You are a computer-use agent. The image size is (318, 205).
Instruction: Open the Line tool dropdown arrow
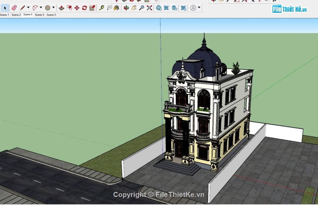click(28, 7)
